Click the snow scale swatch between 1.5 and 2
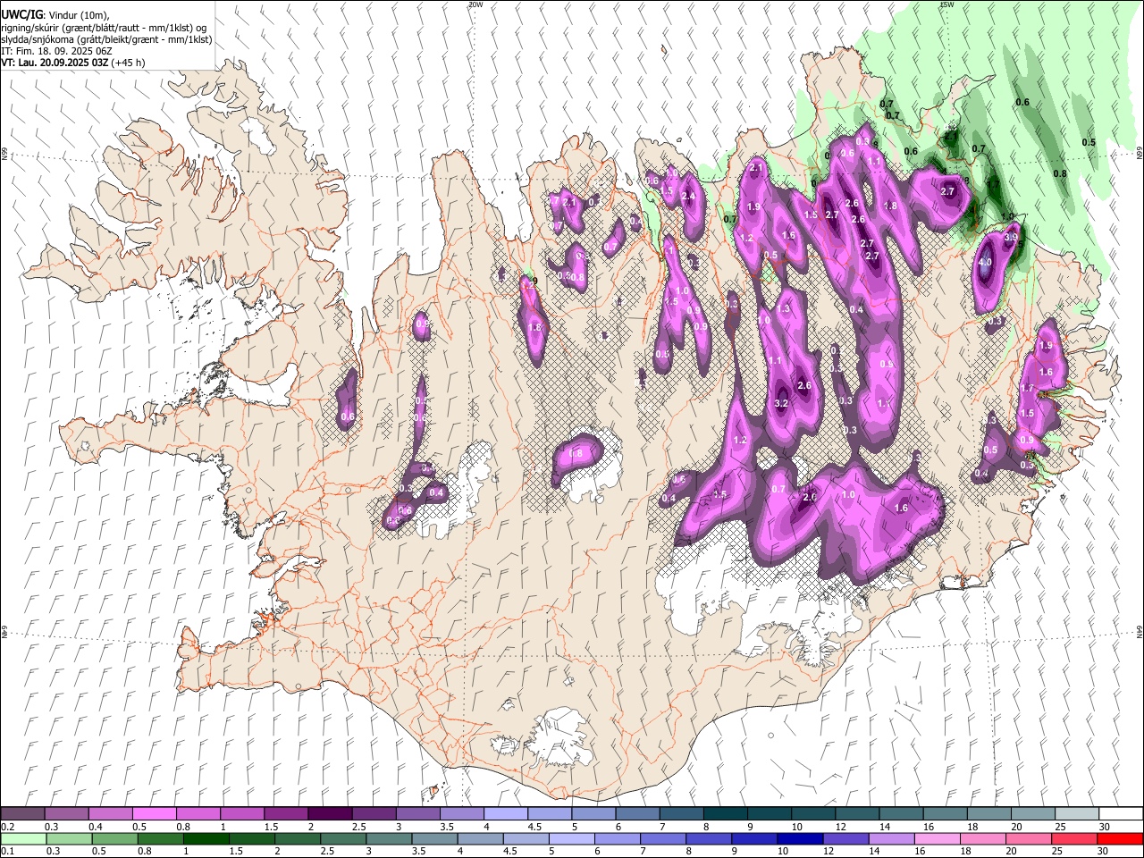Image resolution: width=1144 pixels, height=858 pixels. click(286, 814)
